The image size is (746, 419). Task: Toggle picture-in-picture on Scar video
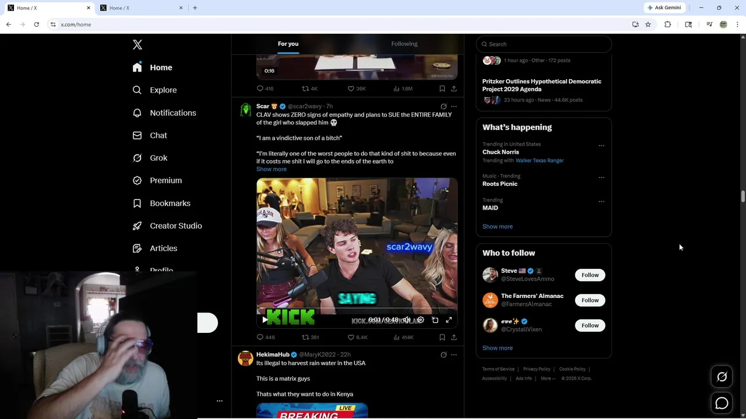pyautogui.click(x=435, y=319)
